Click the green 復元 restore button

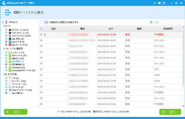[170, 112]
